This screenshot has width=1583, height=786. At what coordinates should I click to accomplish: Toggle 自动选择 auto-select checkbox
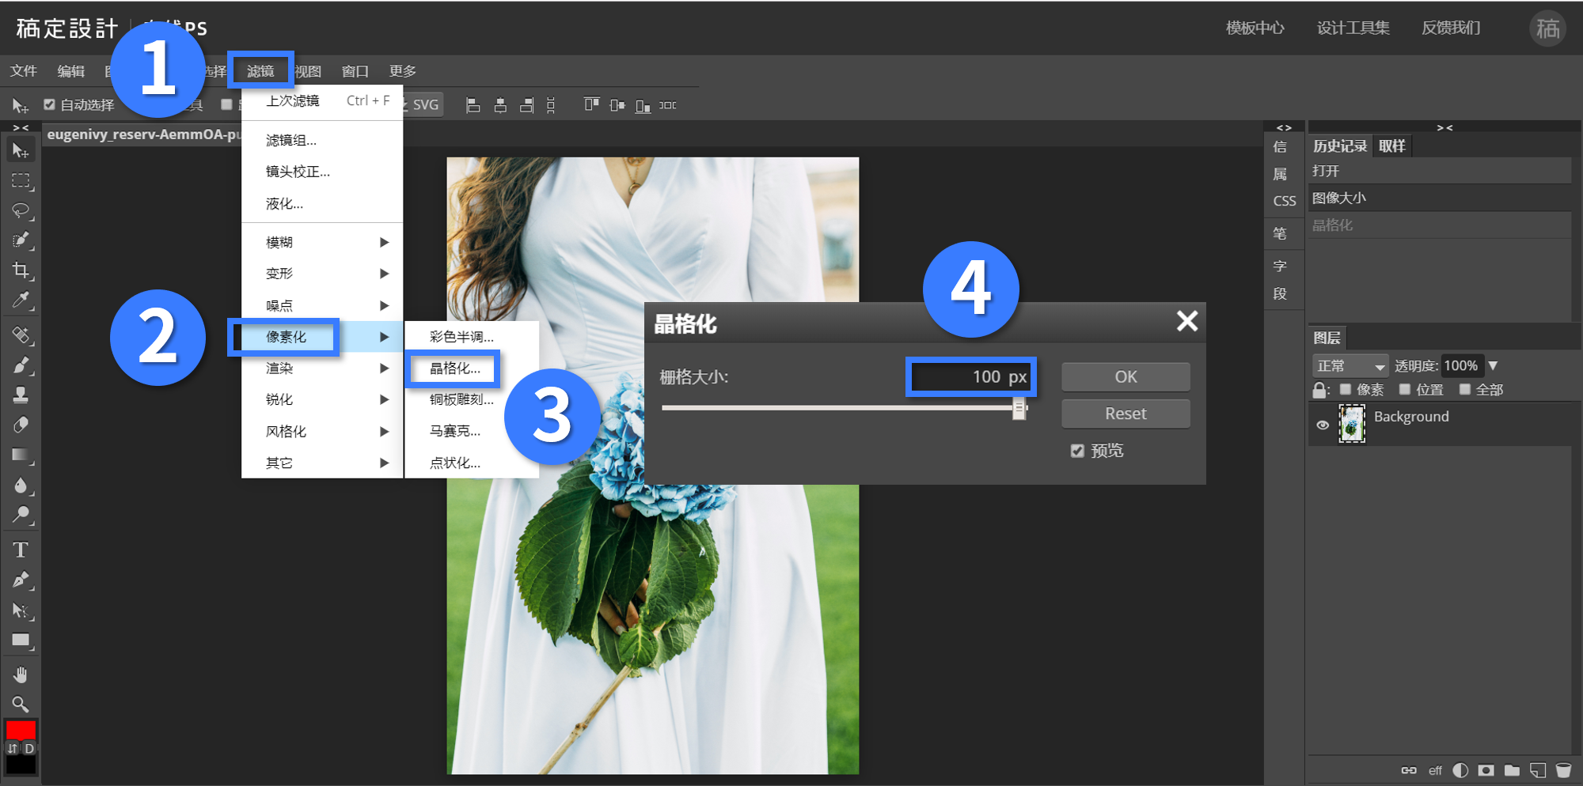pyautogui.click(x=49, y=104)
